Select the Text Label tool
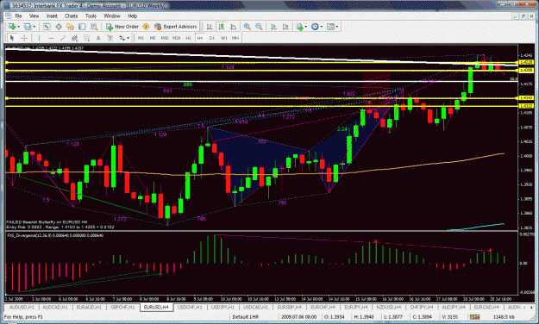Screen dimensions: 539x324 pyautogui.click(x=110, y=38)
